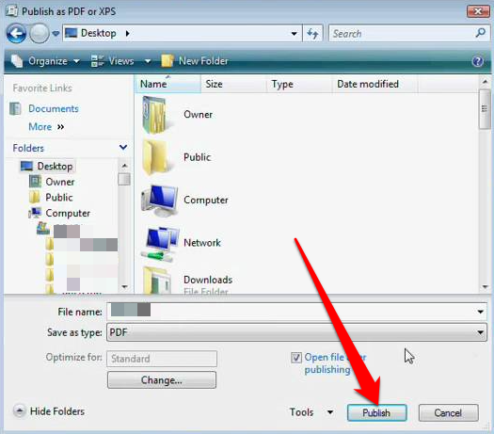Click the blue Back arrow button
Viewport: 494px width, 434px height.
[x=16, y=33]
